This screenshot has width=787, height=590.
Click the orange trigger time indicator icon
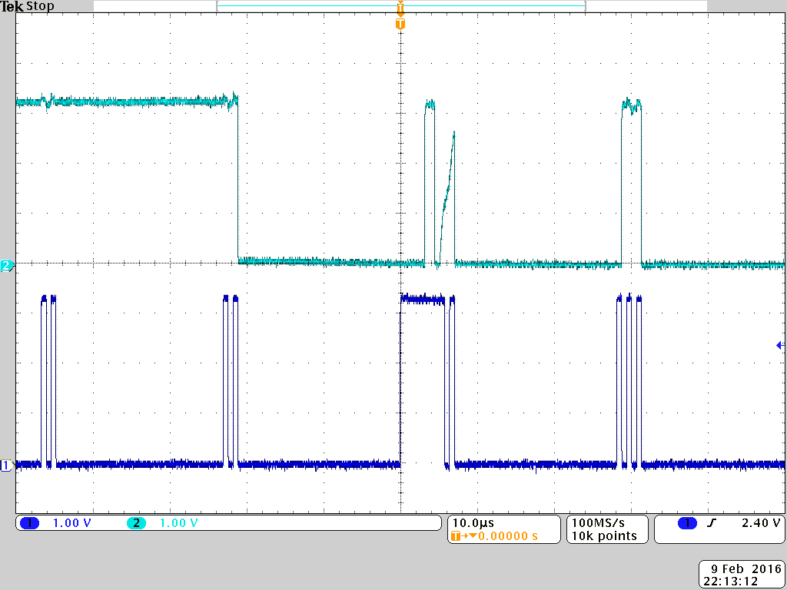[x=399, y=24]
